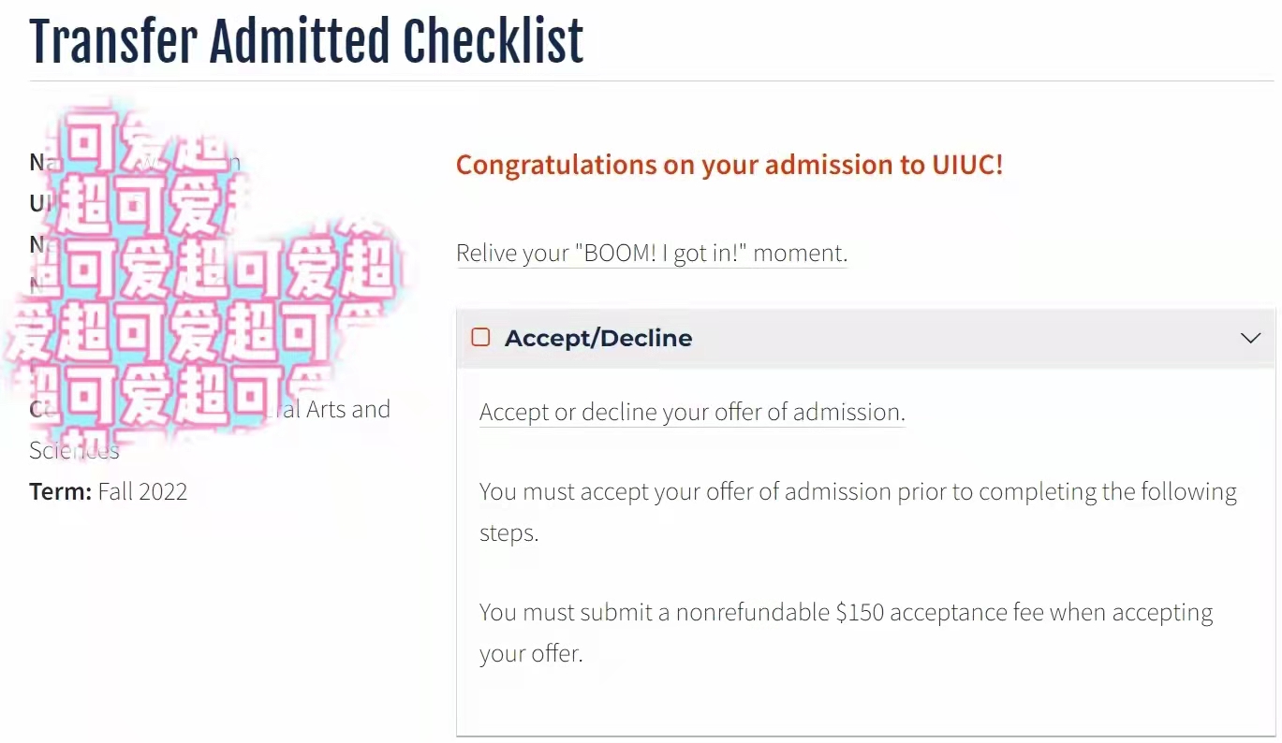This screenshot has height=743, width=1282.
Task: Click the word "steps." in the panel
Action: pos(508,533)
